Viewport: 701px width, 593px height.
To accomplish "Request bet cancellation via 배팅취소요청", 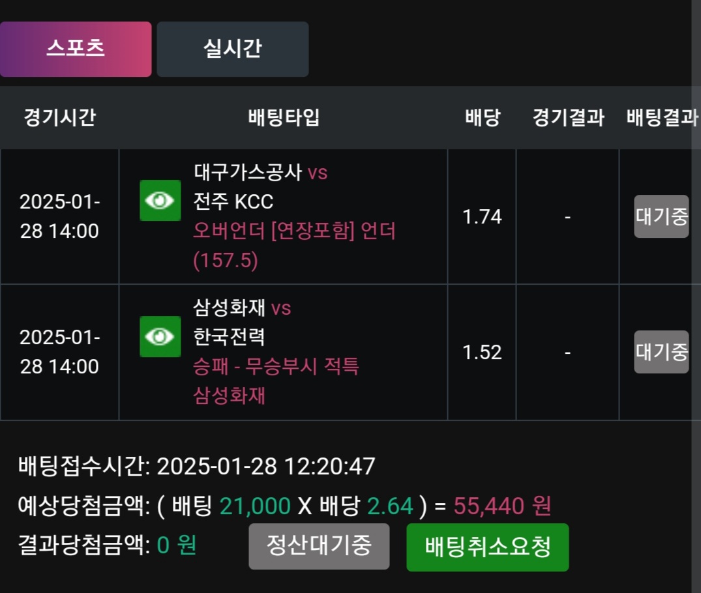I will pos(487,547).
